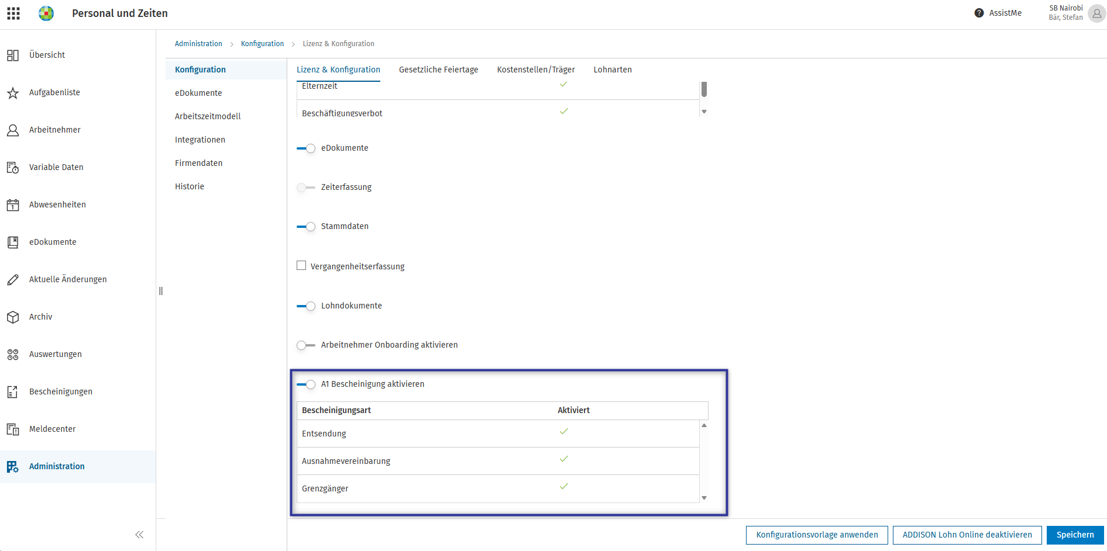Click the Abwesenheiten calendar icon
This screenshot has height=551, width=1107.
tap(13, 205)
